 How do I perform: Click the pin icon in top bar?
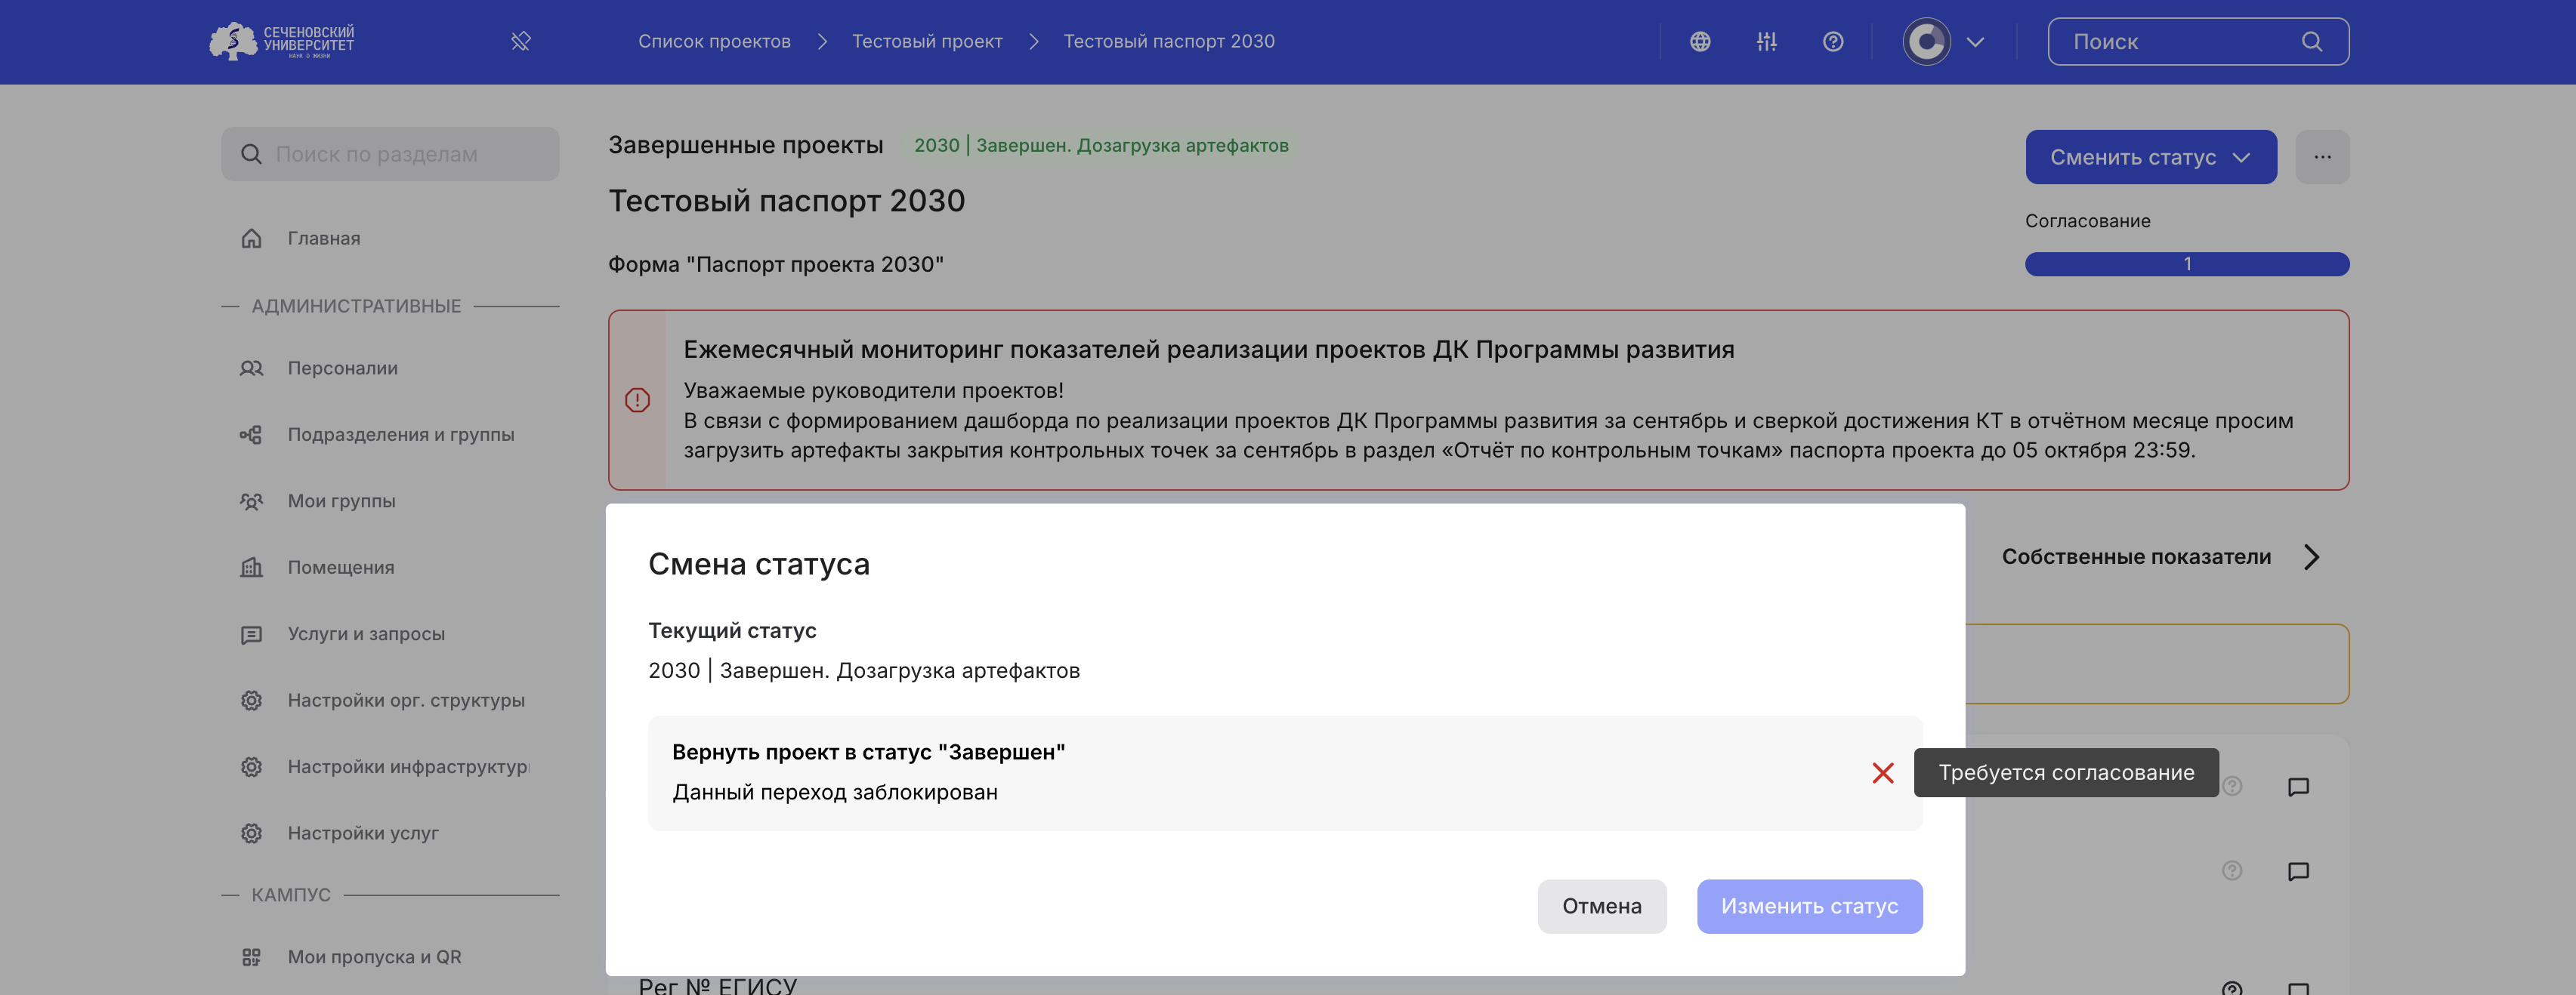521,42
